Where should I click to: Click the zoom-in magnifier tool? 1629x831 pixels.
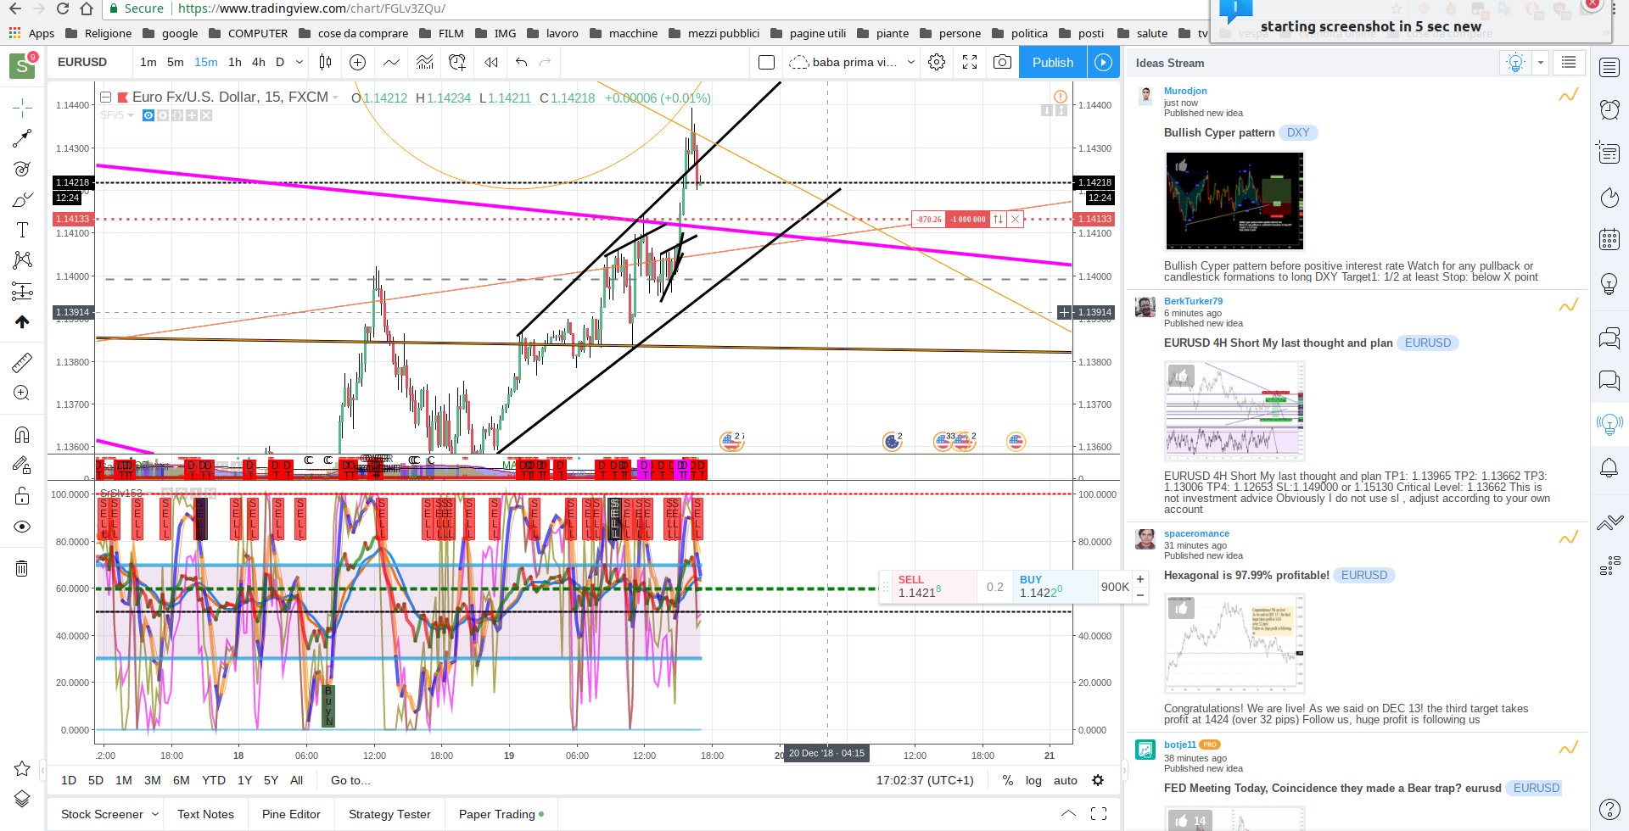[22, 393]
